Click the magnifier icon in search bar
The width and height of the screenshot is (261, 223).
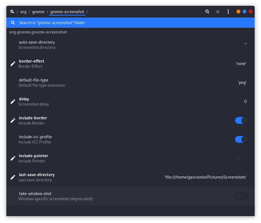pos(13,22)
